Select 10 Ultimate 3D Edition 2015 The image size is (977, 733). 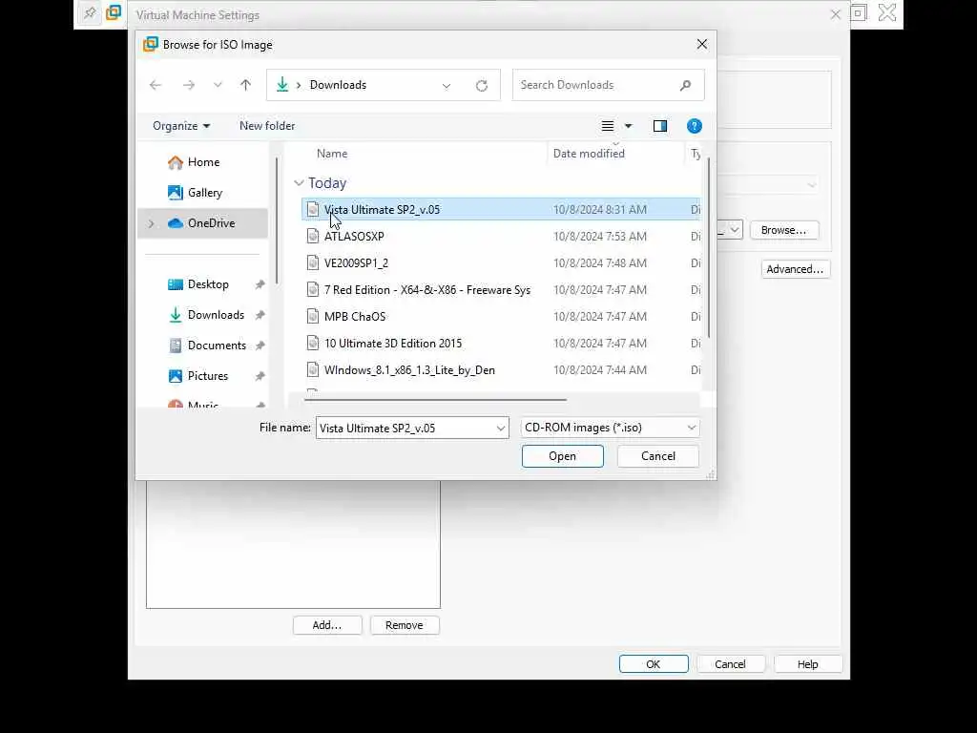(x=501, y=344)
